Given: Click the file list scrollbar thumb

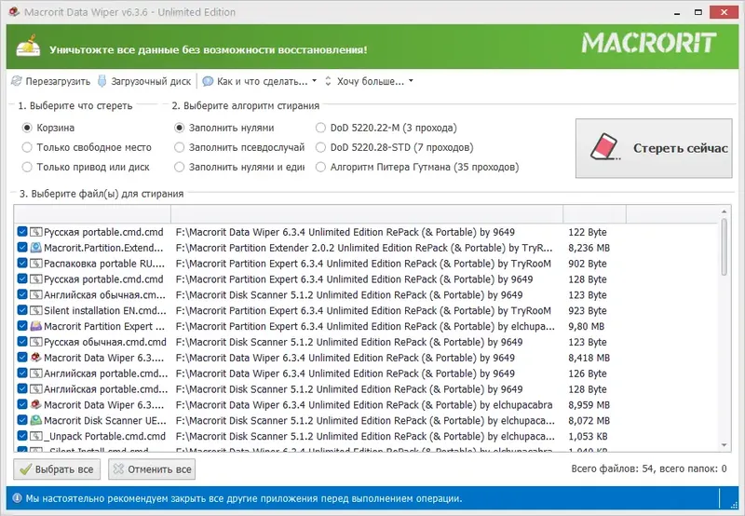Looking at the screenshot, I should [x=725, y=247].
